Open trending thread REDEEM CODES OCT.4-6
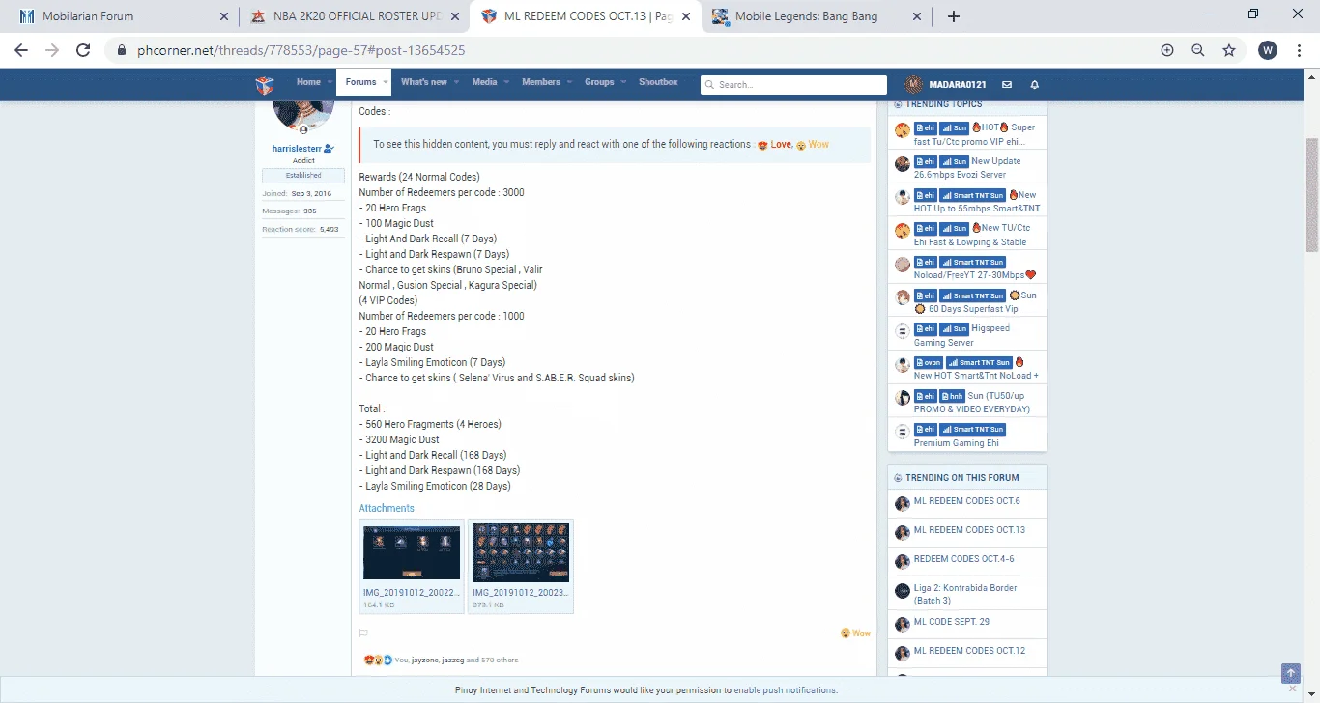Screen dimensions: 1320x703 tap(963, 559)
